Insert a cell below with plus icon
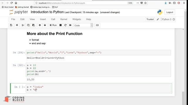The height and width of the screenshot is (105, 188). [17, 25]
